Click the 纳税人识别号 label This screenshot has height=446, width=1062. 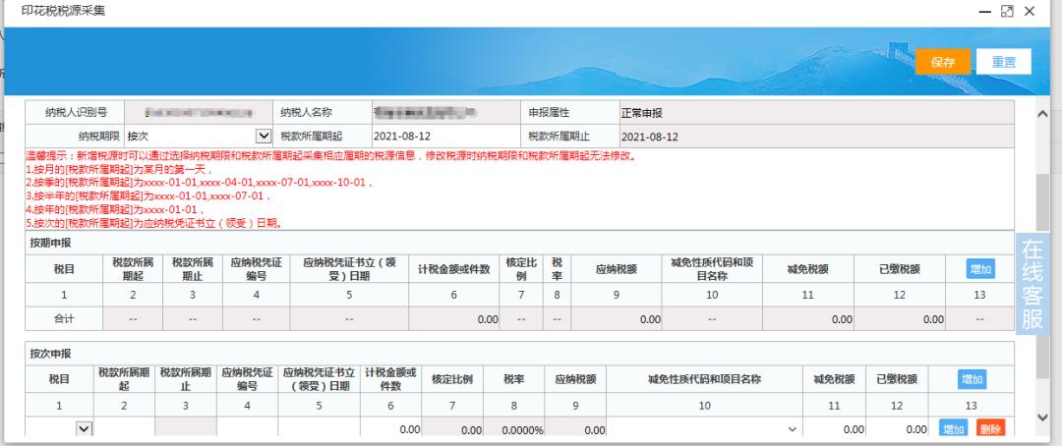(75, 113)
